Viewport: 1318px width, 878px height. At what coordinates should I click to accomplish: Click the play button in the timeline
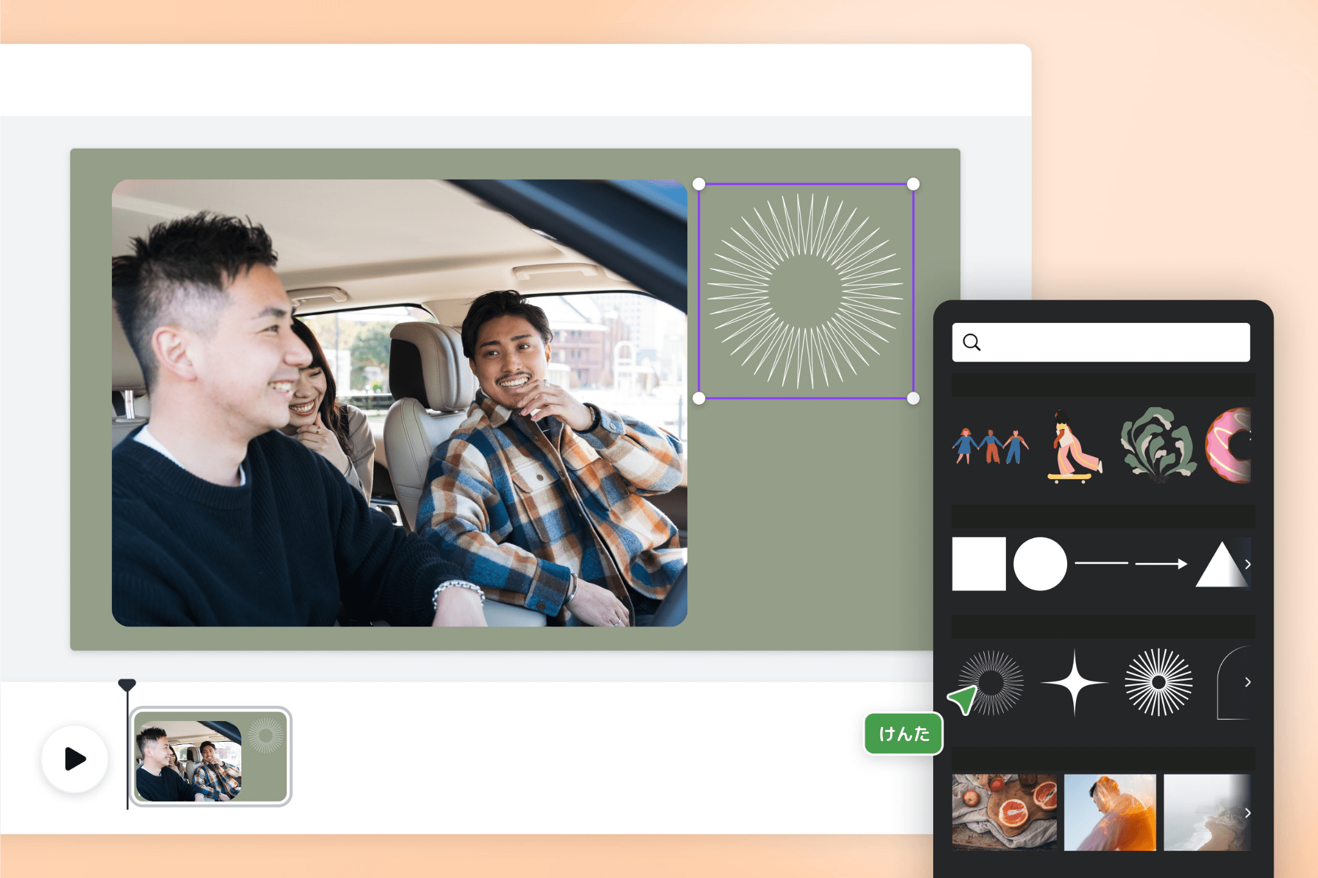75,759
